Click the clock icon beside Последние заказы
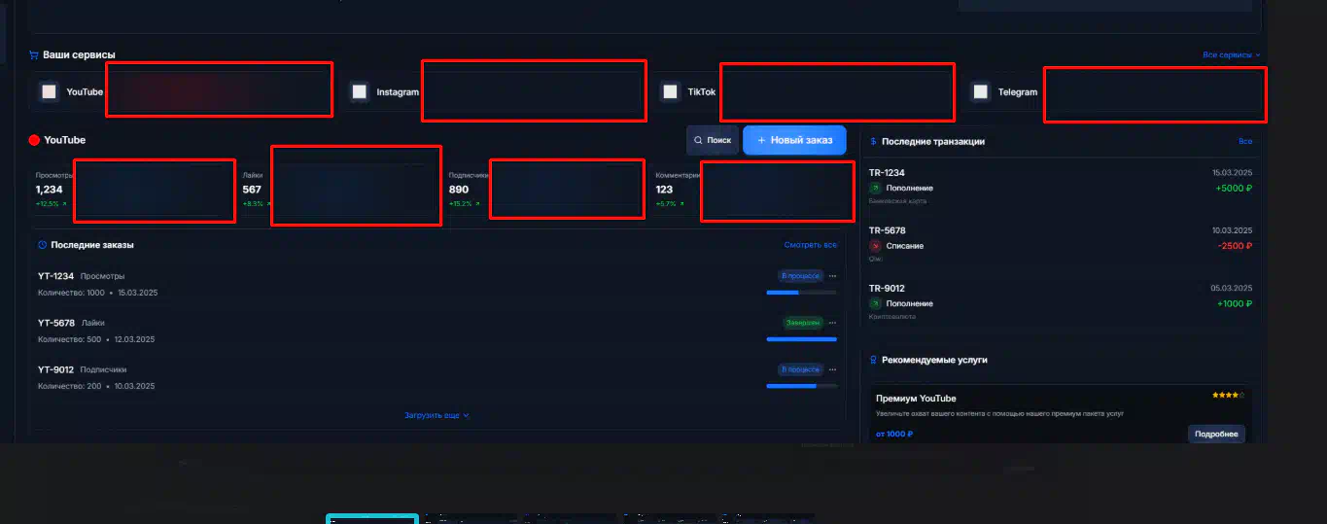1327x524 pixels. pos(42,245)
